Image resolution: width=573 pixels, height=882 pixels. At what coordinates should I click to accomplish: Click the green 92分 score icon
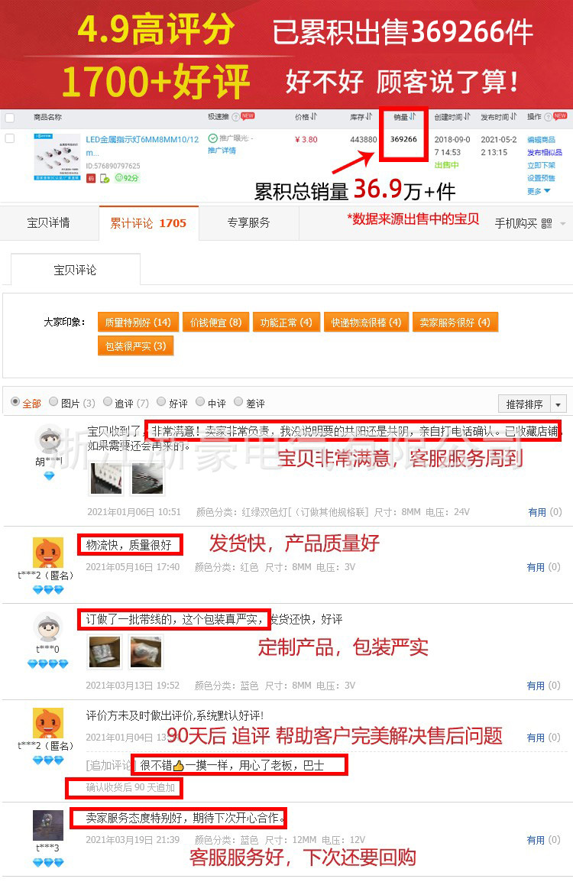(127, 178)
